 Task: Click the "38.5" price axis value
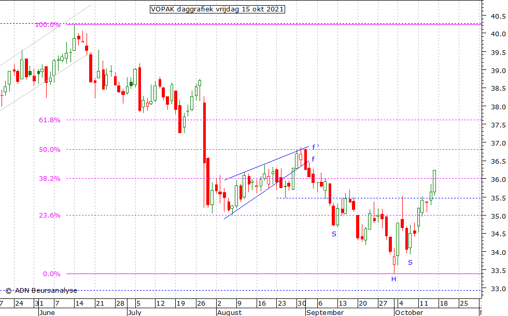point(498,89)
